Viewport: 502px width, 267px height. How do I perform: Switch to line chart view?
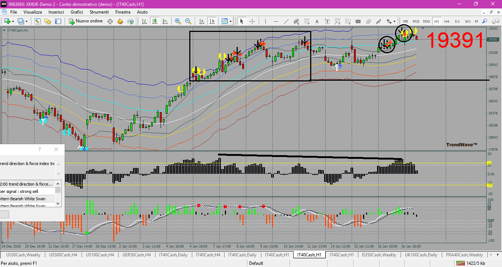coord(165,21)
